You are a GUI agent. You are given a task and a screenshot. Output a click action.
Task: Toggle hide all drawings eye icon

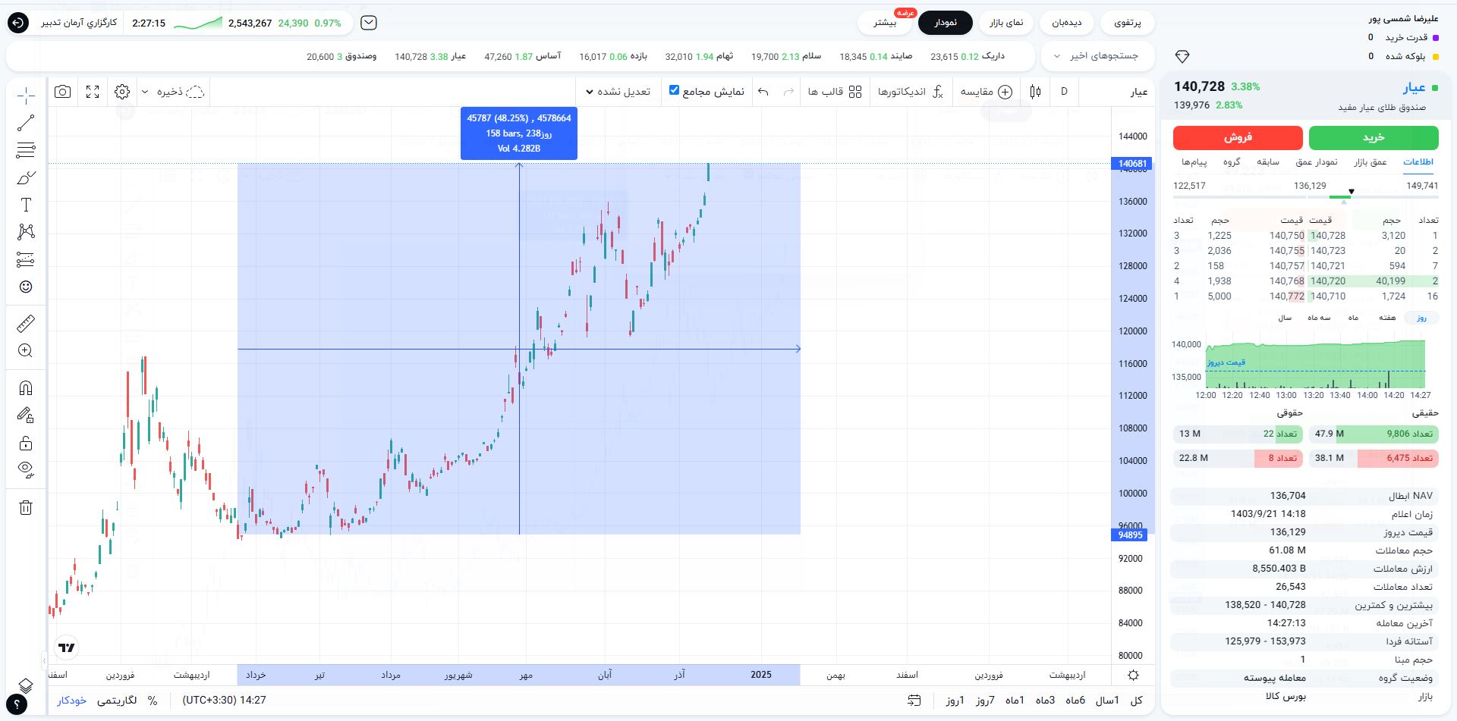[26, 470]
